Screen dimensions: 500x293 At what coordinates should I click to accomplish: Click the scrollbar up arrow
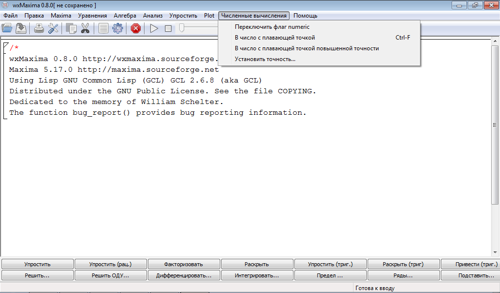495,41
